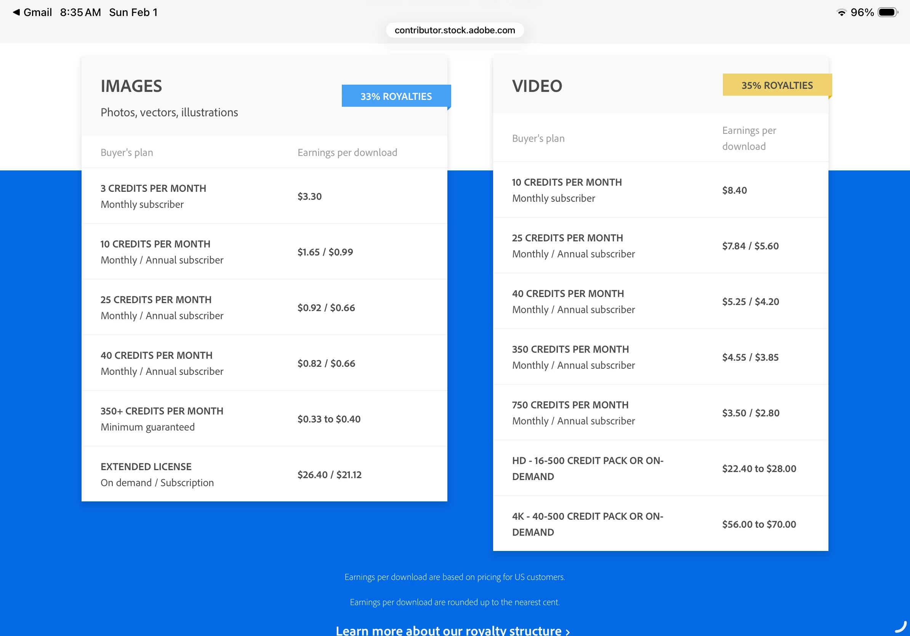
Task: Click the 33% ROYALTIES blue badge
Action: point(396,96)
